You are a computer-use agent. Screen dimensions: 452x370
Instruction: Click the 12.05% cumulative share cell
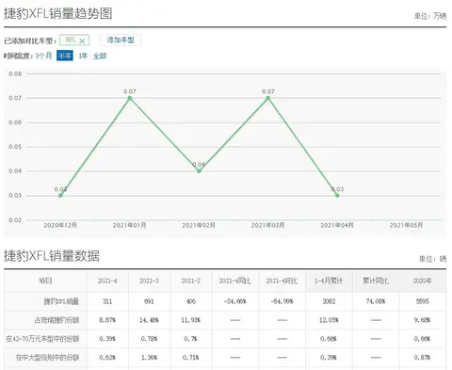(x=329, y=320)
